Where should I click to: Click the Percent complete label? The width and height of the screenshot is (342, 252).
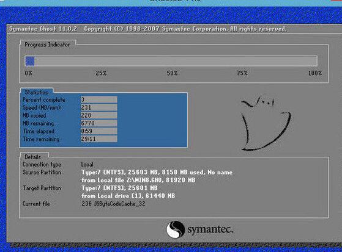click(x=44, y=100)
